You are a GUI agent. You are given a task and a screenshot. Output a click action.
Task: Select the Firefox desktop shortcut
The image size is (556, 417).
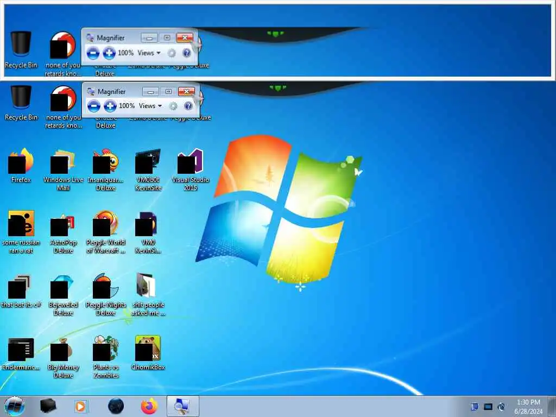21,165
